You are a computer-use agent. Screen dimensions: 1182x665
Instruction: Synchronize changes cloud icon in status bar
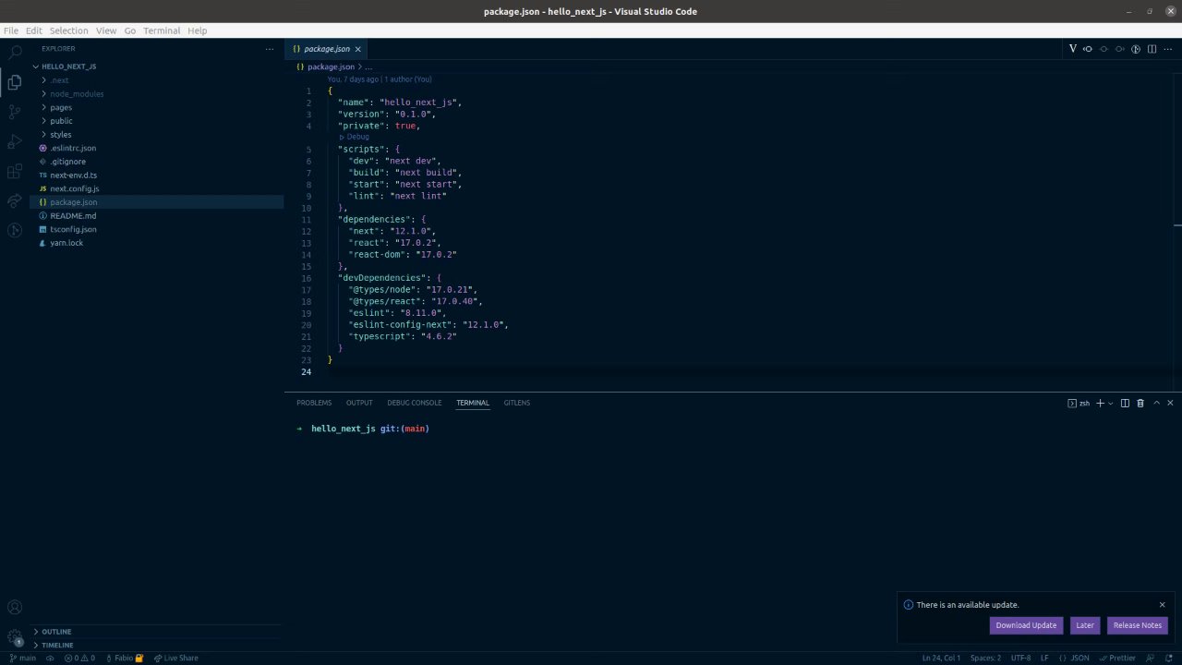[50, 659]
